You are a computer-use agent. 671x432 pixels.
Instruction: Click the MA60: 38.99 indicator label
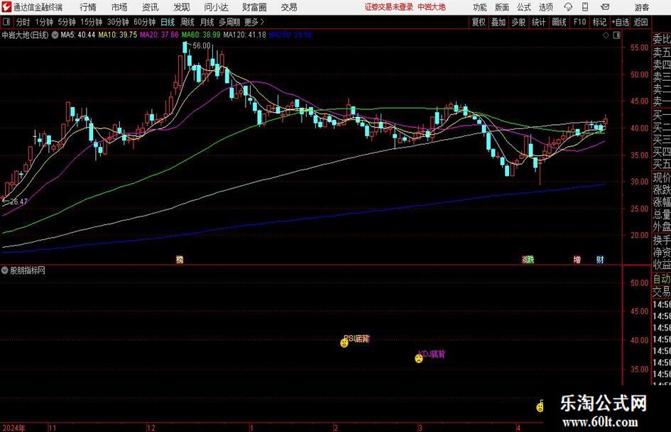pyautogui.click(x=201, y=35)
